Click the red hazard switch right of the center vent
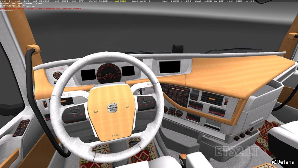 226,102
